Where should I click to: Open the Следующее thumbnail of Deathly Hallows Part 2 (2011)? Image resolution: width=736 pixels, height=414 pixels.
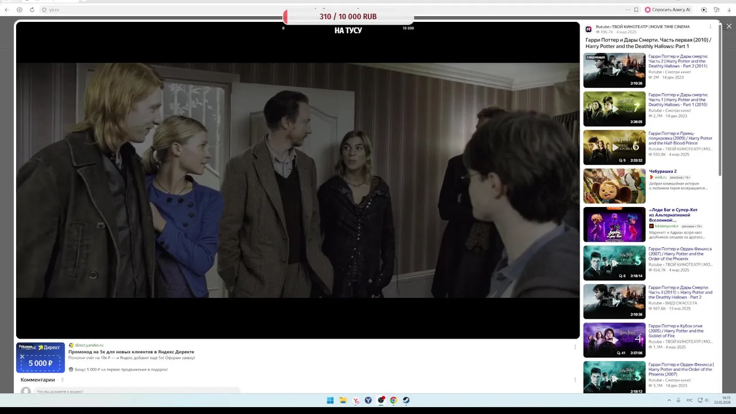[614, 70]
